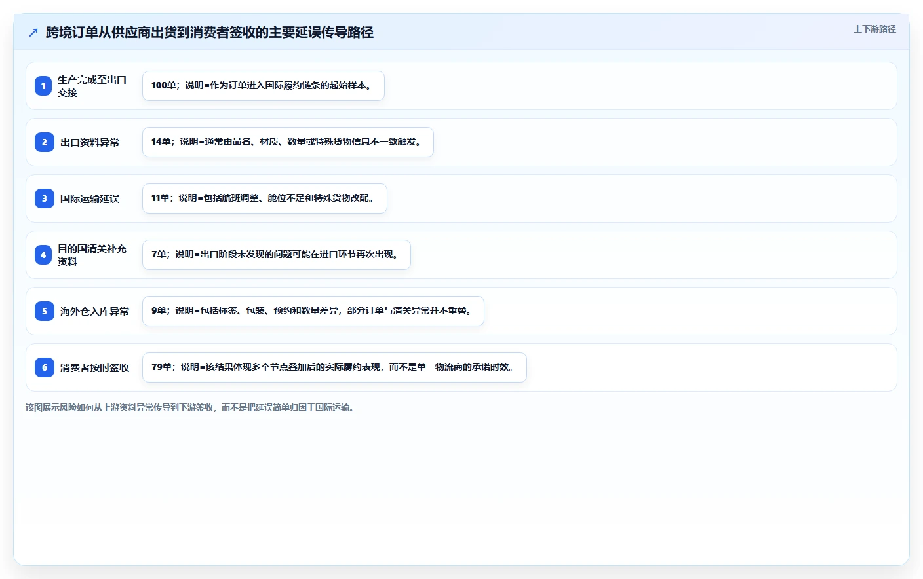923x579 pixels.
Task: Click step number badge 1
Action: tap(43, 86)
